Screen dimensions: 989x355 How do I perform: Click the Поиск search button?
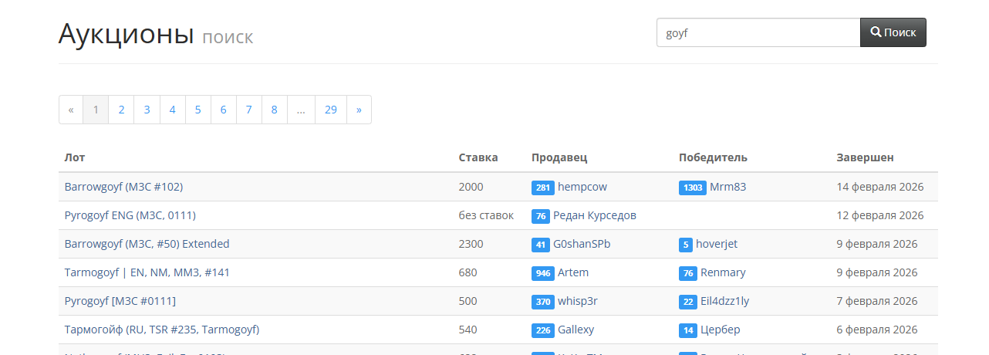pyautogui.click(x=893, y=32)
